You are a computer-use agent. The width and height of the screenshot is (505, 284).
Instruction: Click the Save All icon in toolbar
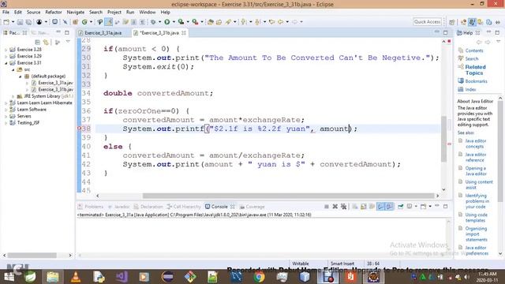click(x=28, y=22)
